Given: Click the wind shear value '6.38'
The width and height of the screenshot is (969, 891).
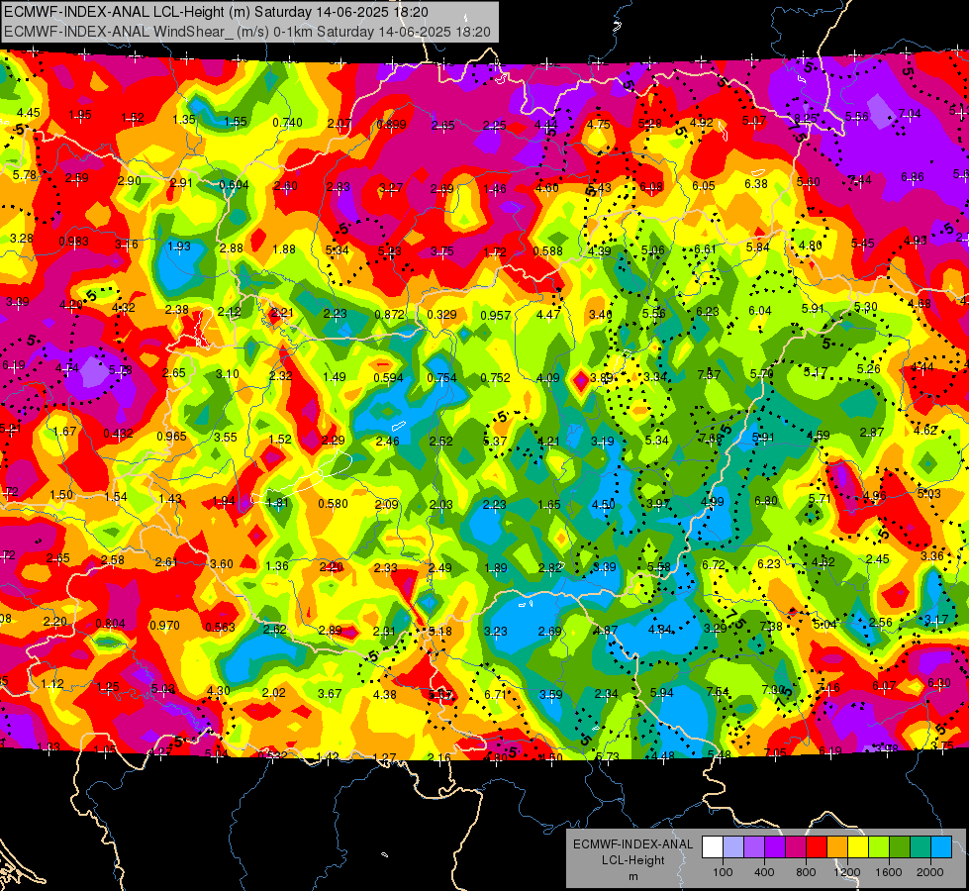Looking at the screenshot, I should [756, 183].
